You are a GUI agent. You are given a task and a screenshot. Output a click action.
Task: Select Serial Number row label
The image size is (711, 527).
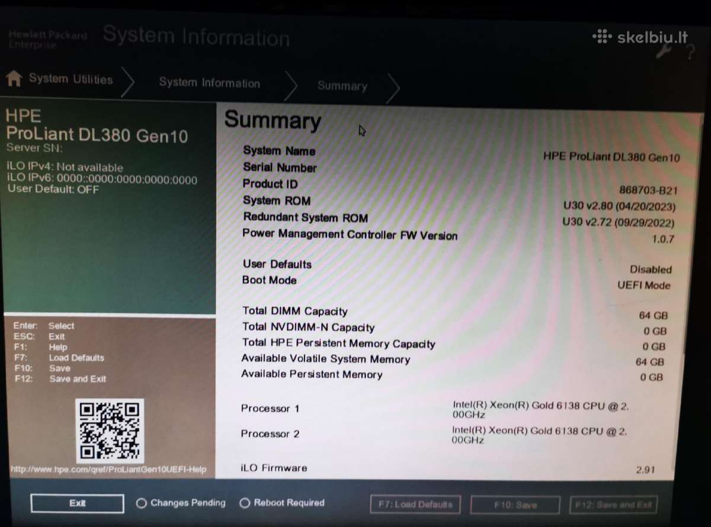(x=280, y=167)
